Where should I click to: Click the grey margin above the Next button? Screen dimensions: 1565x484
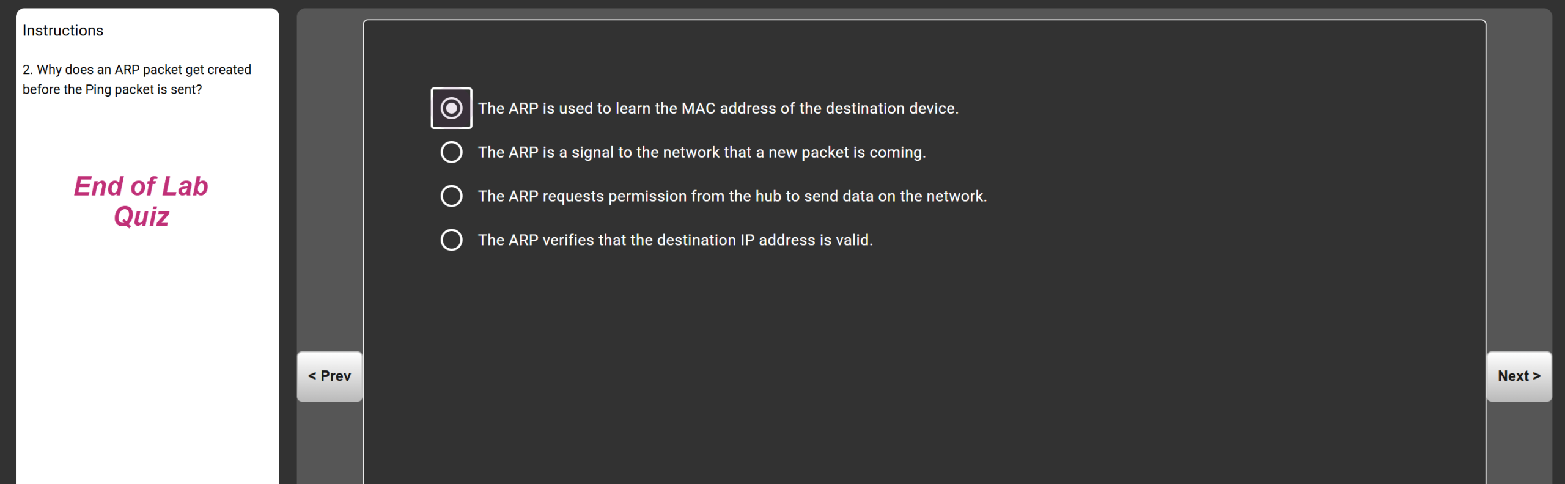click(x=1519, y=183)
